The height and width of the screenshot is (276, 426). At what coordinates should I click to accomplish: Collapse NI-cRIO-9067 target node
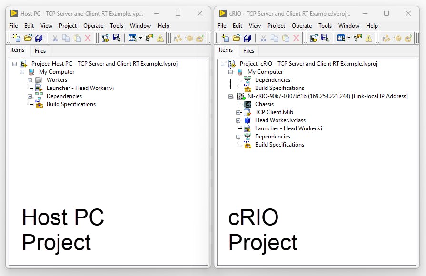pos(231,96)
